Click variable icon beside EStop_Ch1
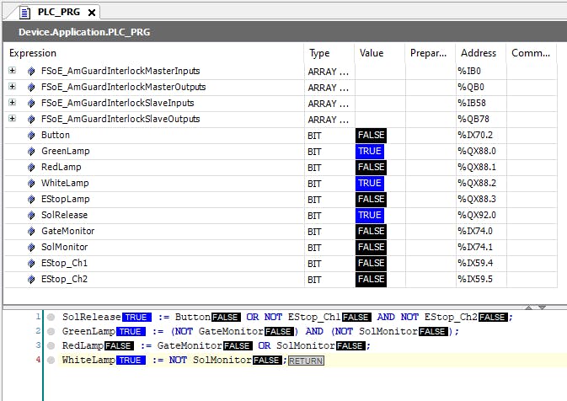The image size is (567, 401). click(x=31, y=263)
